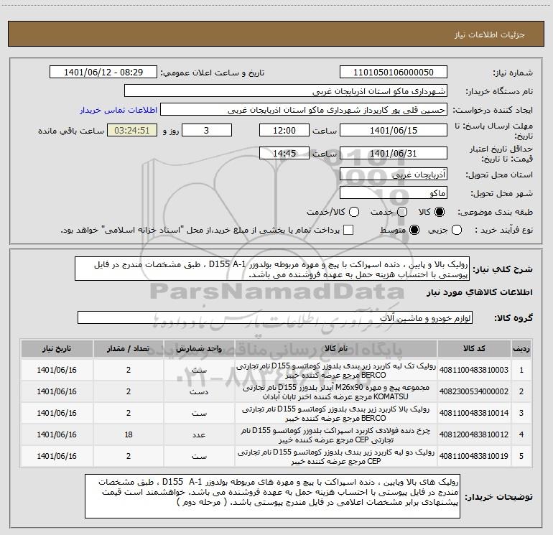
Task: Click the شماره نیاز field 1101050106000050
Action: [x=394, y=73]
